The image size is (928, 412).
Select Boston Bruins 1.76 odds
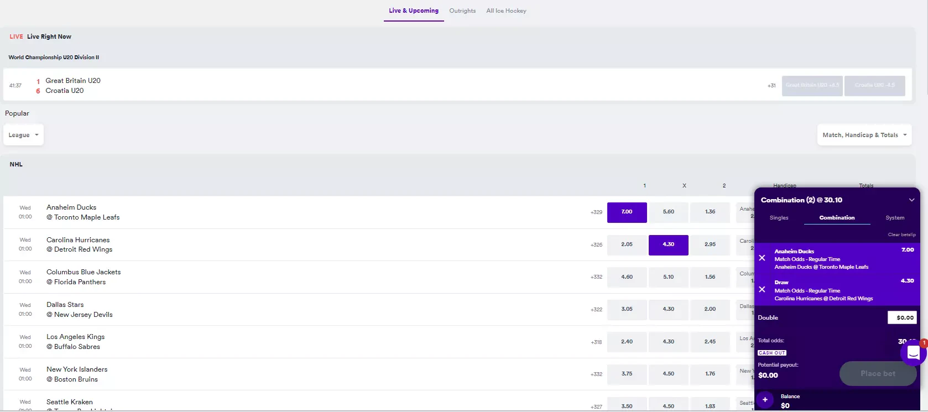(710, 374)
